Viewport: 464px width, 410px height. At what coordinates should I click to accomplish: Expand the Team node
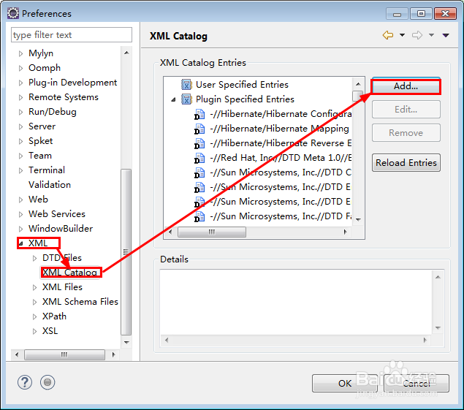coord(20,156)
